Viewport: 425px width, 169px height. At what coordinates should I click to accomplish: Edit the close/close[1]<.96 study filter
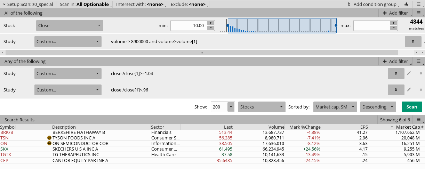click(x=409, y=90)
